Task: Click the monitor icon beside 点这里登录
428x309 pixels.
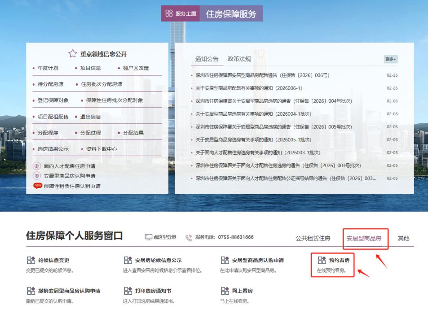Action: tap(148, 237)
